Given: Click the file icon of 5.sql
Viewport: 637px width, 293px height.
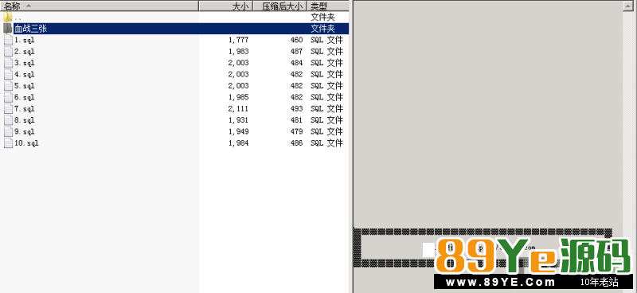Looking at the screenshot, I should [8, 86].
